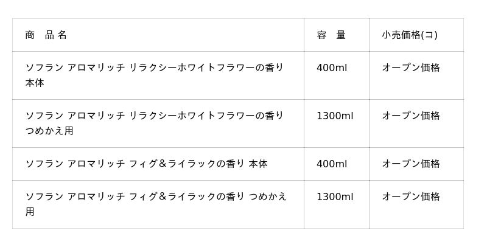Click オープン価格 in the ホワイトフラワー 本体 row
487x247 pixels.
411,68
